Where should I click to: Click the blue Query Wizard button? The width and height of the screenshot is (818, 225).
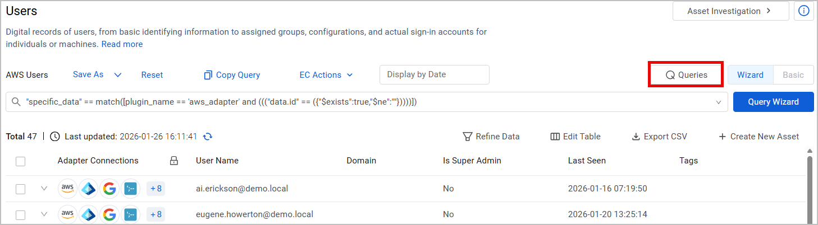point(773,102)
